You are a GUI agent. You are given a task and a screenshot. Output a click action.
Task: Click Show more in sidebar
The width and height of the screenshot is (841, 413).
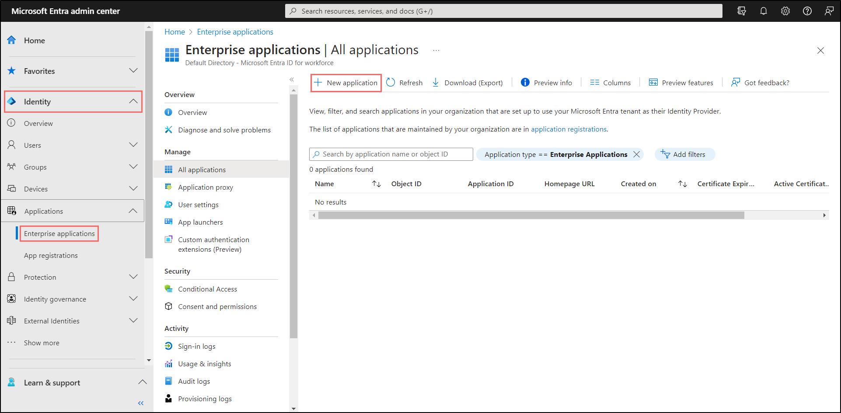42,343
